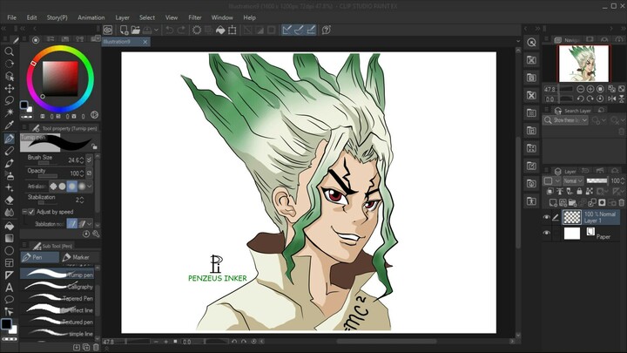
Task: Select the Blend tool
Action: click(9, 213)
